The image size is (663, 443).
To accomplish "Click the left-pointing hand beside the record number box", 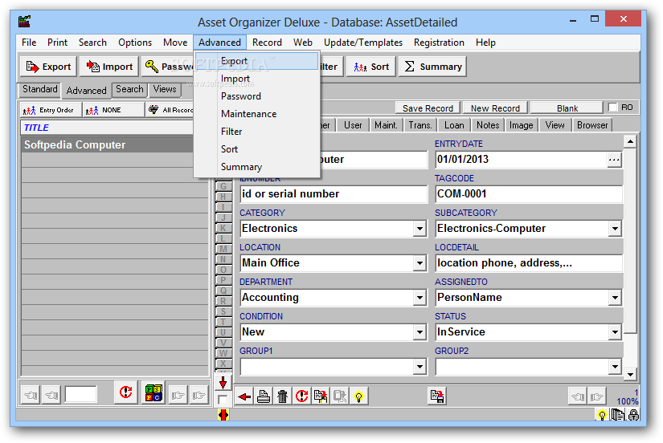I will click(x=51, y=396).
